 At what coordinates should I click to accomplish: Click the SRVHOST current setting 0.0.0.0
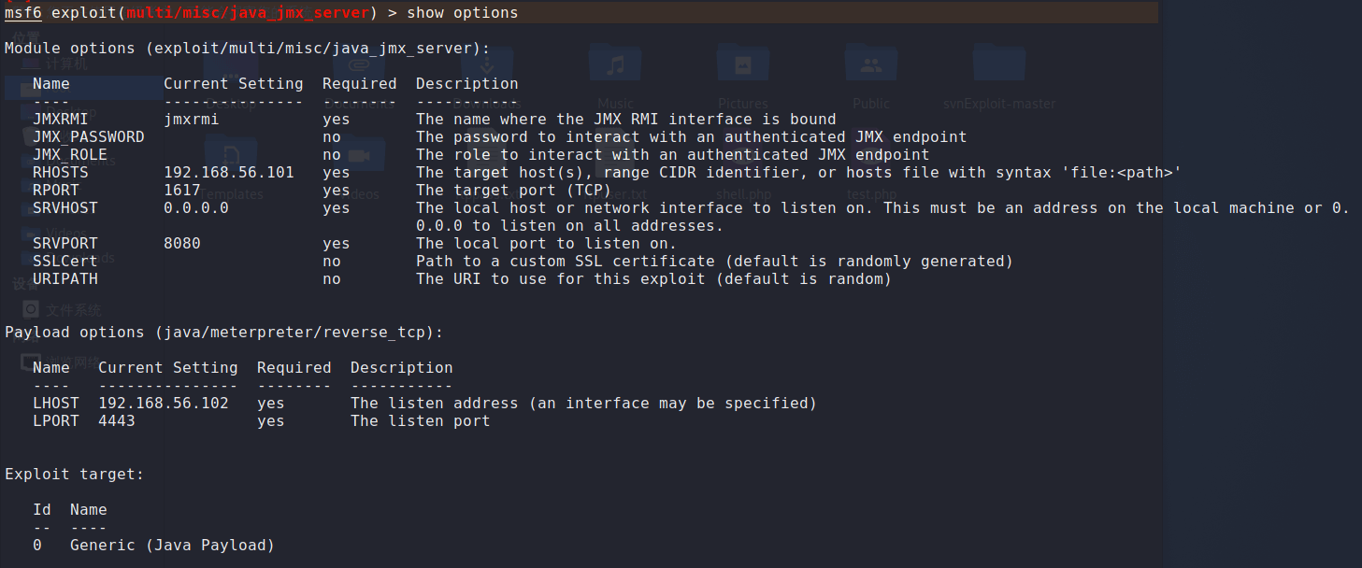196,207
